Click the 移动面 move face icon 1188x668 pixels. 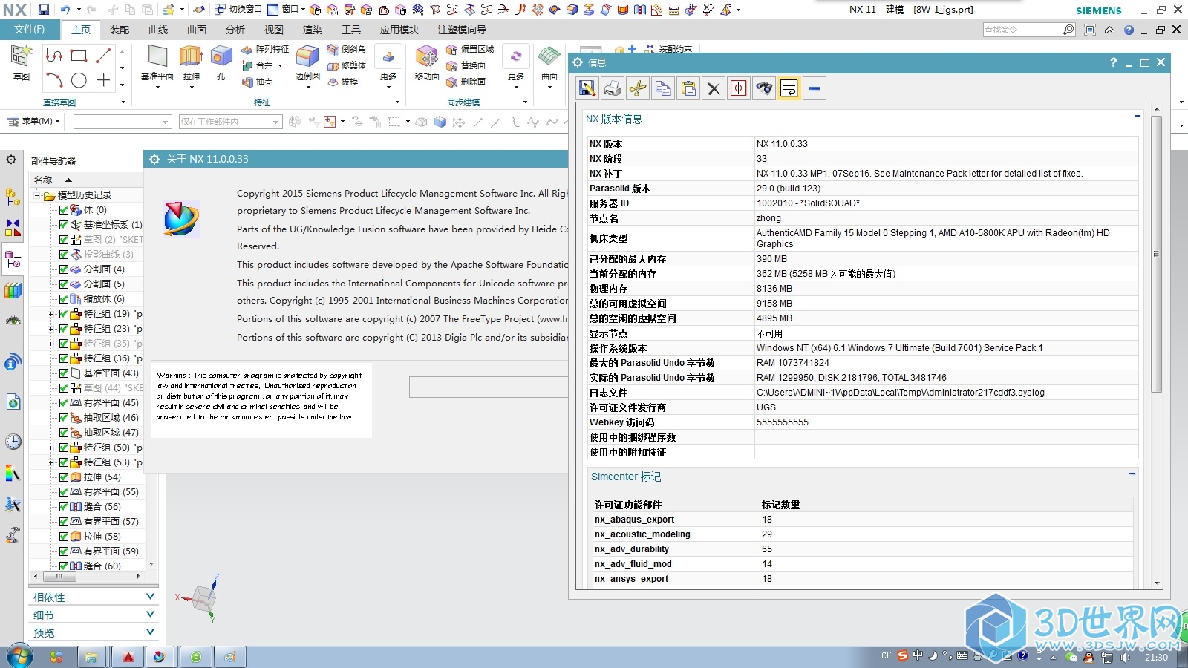click(x=427, y=57)
